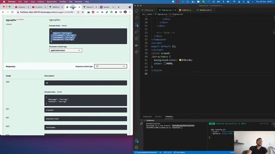Click Live Share in status bar
The image size is (275, 154).
(179, 152)
